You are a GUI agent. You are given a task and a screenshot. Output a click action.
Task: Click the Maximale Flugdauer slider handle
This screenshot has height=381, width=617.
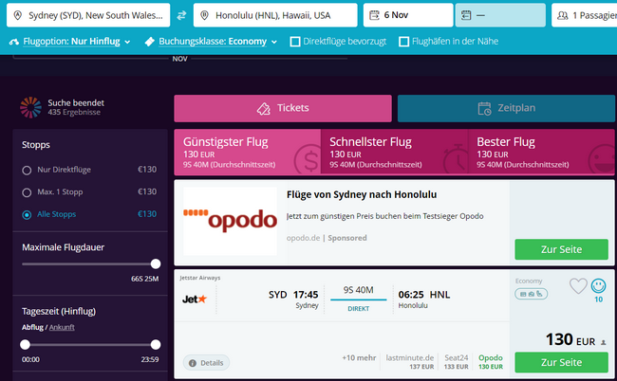[x=156, y=263]
